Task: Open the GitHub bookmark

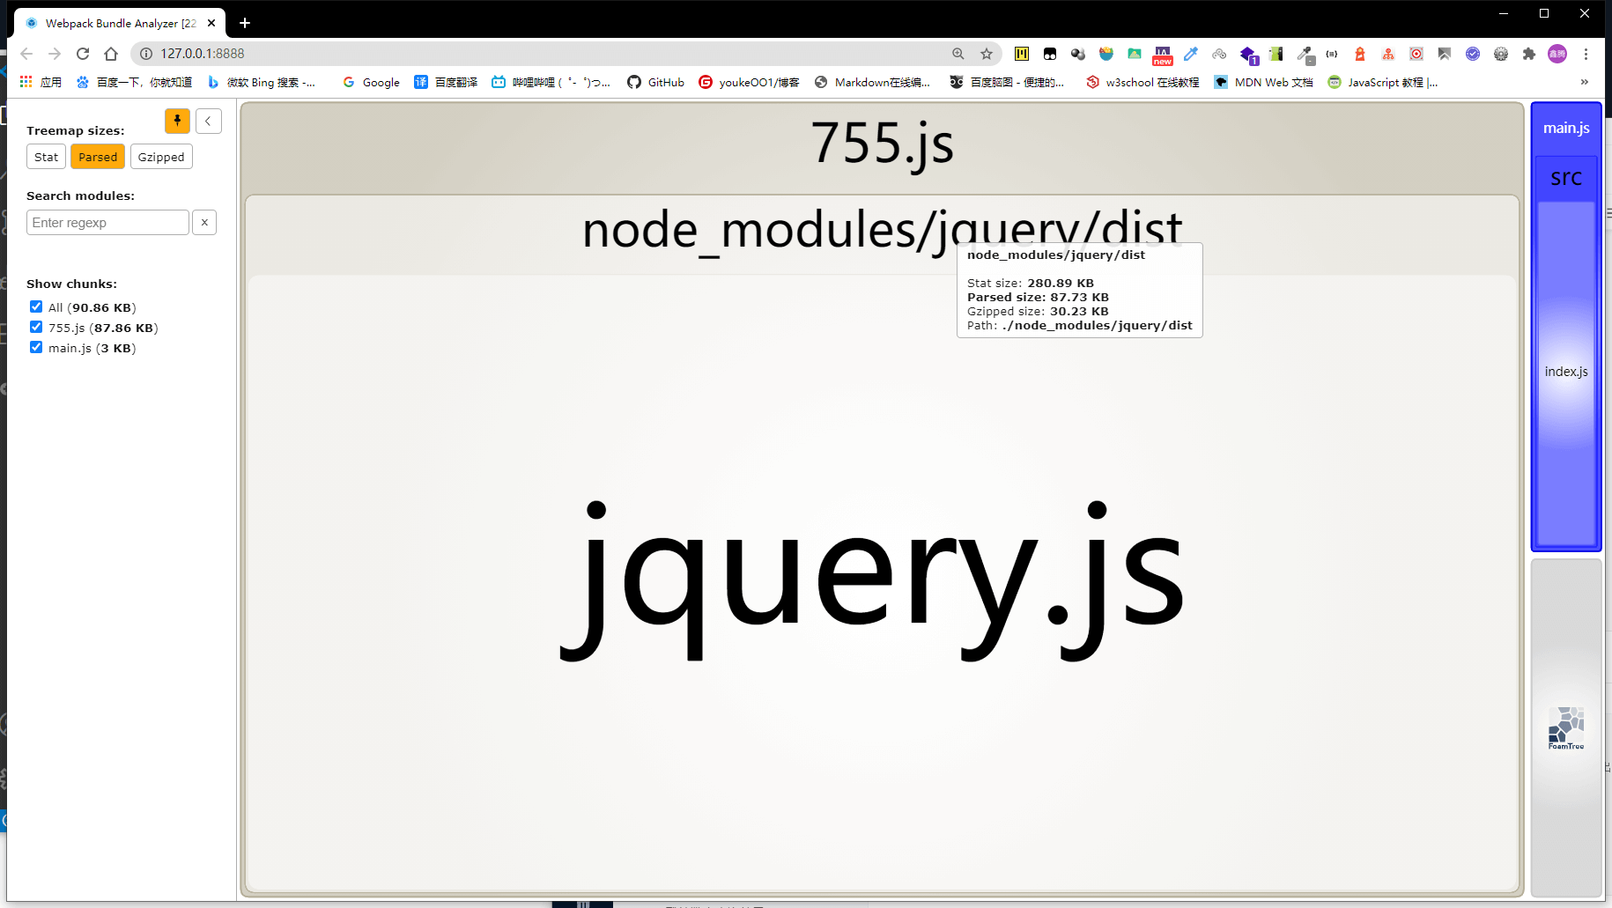Action: click(x=655, y=82)
